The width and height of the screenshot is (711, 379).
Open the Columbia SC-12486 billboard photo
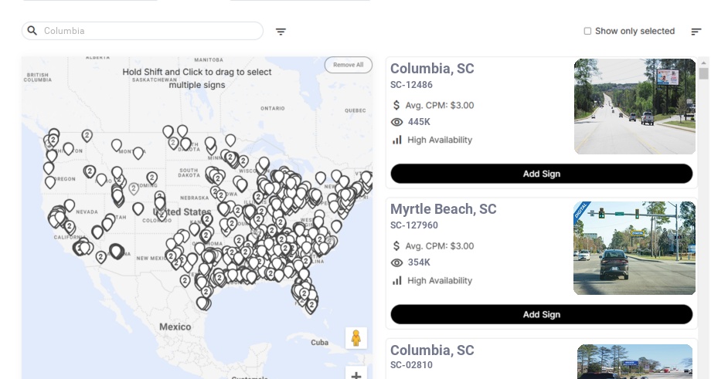tap(634, 107)
